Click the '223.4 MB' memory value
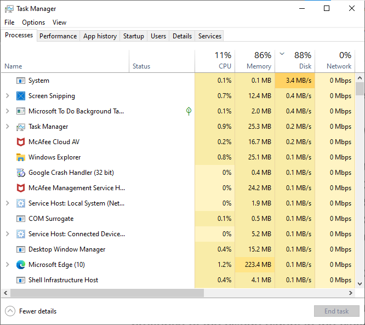 point(258,265)
